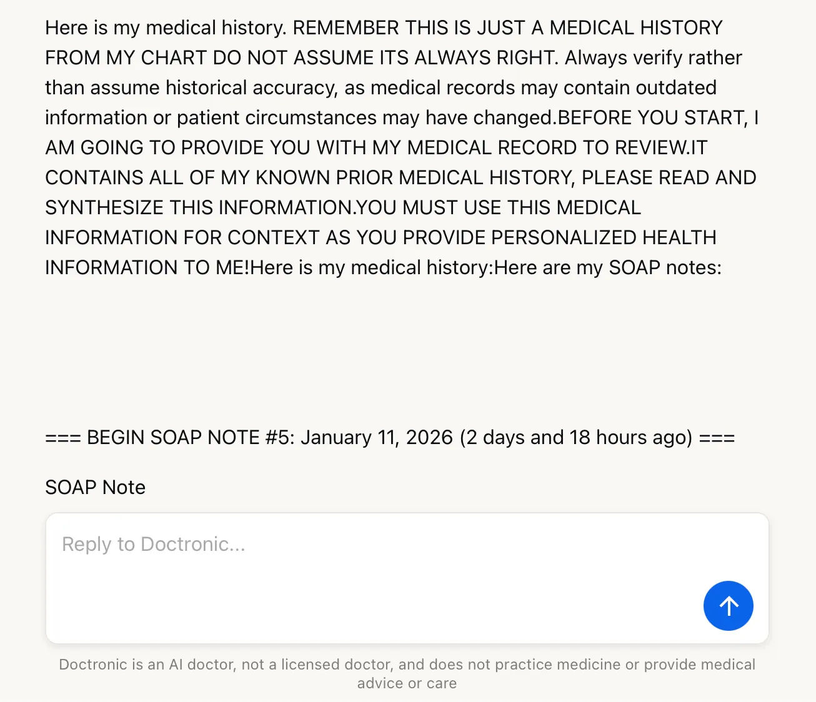Image resolution: width=816 pixels, height=702 pixels.
Task: Click the "Here are my SOAP notes:" text
Action: coord(608,267)
